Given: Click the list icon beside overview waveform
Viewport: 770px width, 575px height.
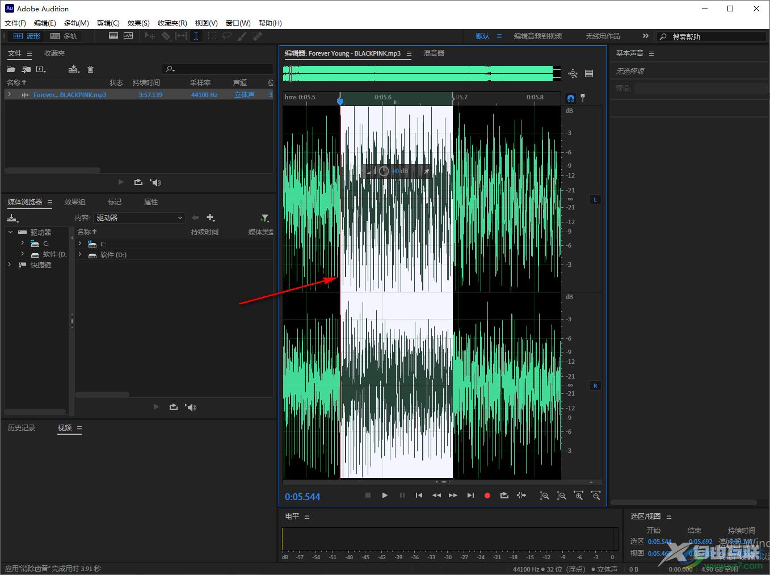Looking at the screenshot, I should point(589,73).
